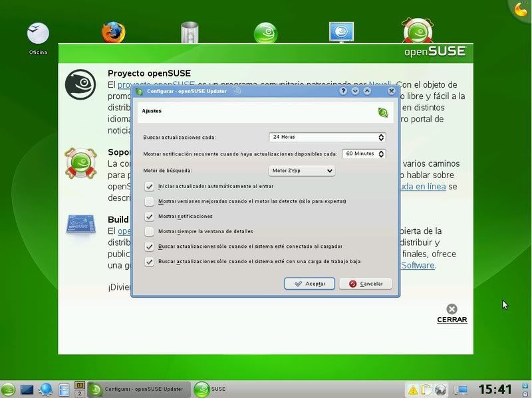532x398 pixels.
Task: Click the X icon above CERRAR
Action: tap(452, 309)
